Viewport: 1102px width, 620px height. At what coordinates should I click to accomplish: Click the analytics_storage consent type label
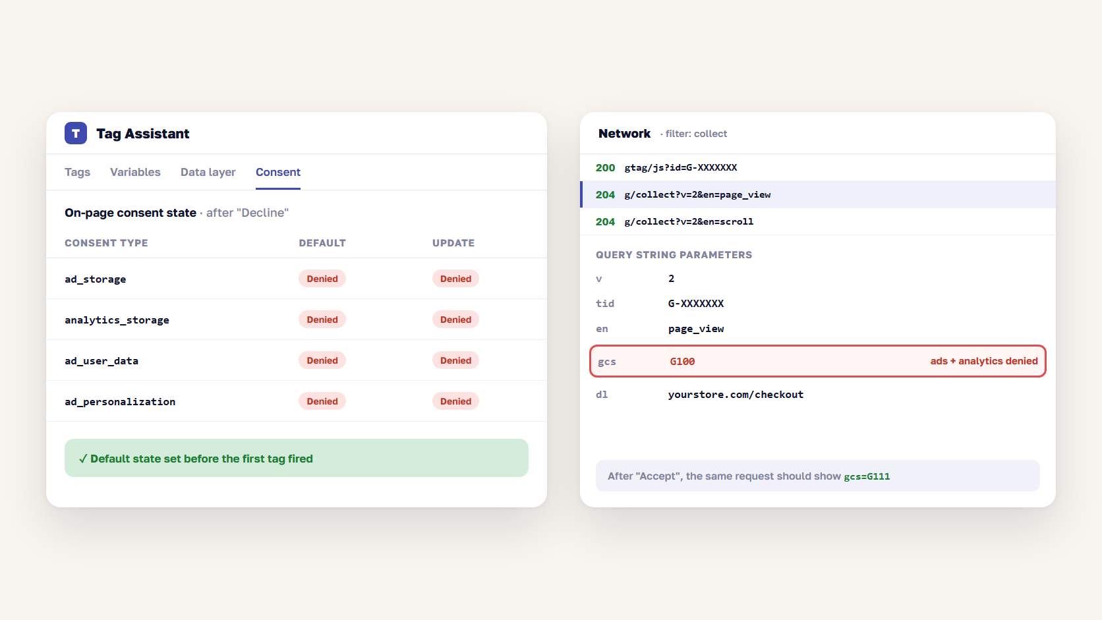tap(117, 320)
